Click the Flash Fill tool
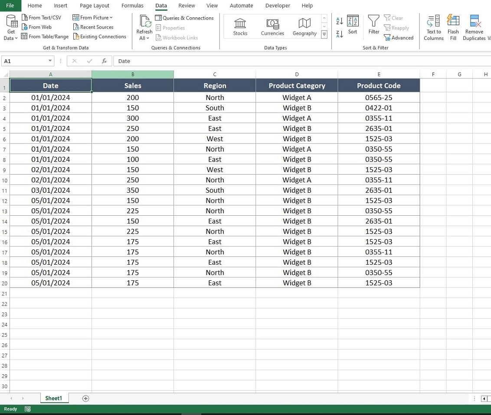 453,27
